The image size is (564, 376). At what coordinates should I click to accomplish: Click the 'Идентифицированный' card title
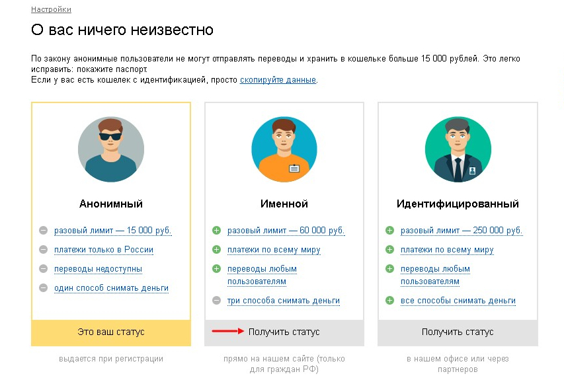[x=458, y=204]
